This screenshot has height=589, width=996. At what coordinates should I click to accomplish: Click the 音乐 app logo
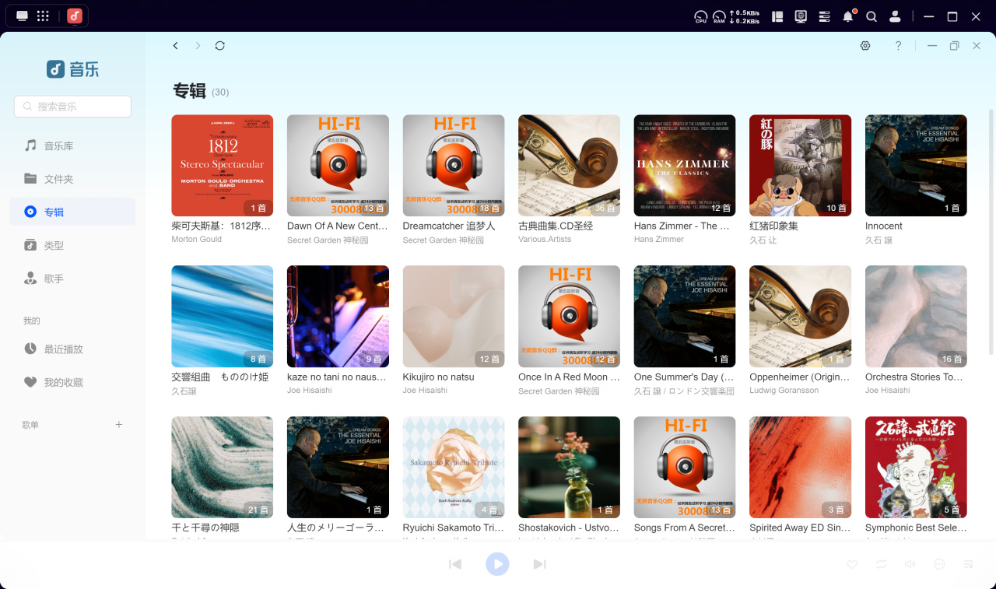point(73,69)
